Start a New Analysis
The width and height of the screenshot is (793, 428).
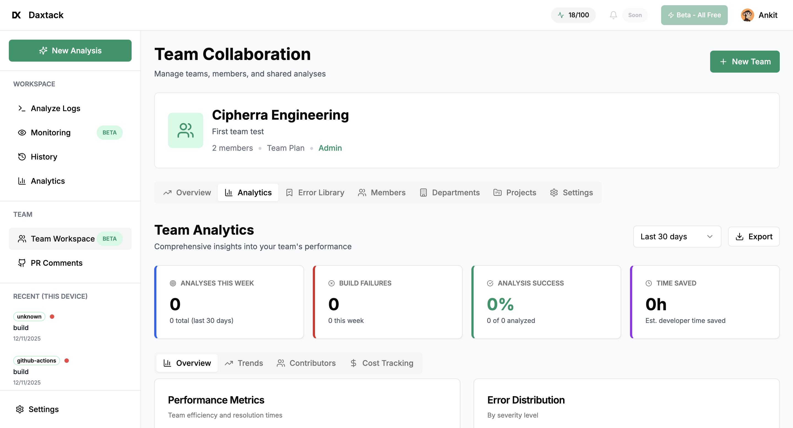pyautogui.click(x=70, y=50)
